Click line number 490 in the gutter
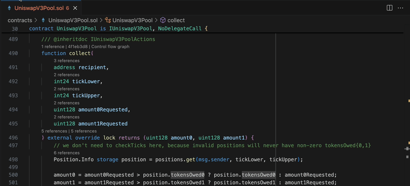The image size is (410, 186). [14, 53]
